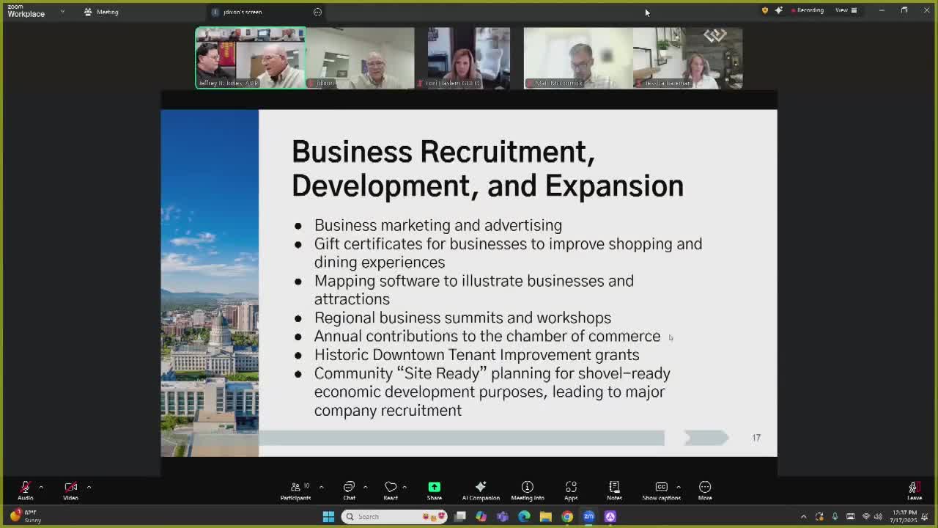
Task: Mute the microphone
Action: [25, 485]
